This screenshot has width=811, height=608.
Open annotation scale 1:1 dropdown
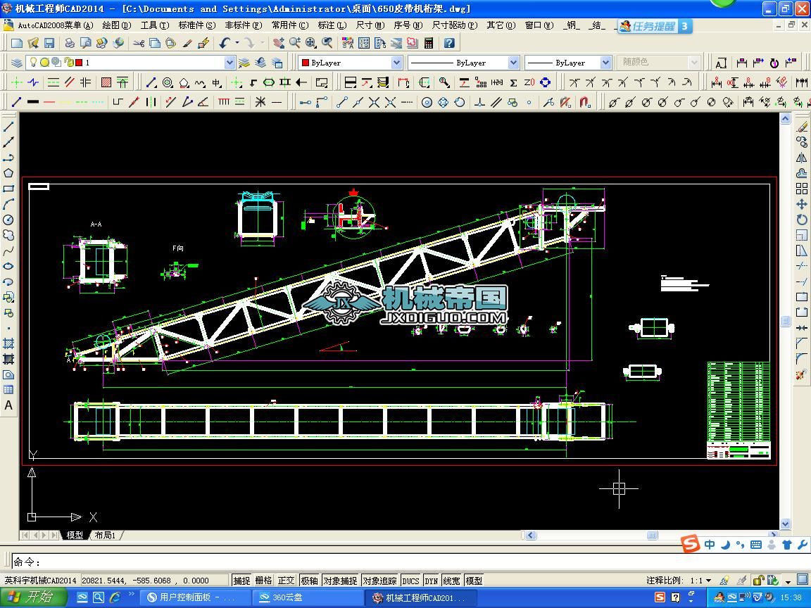click(708, 581)
